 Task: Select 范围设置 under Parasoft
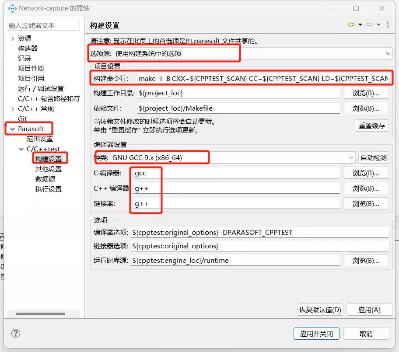40,139
